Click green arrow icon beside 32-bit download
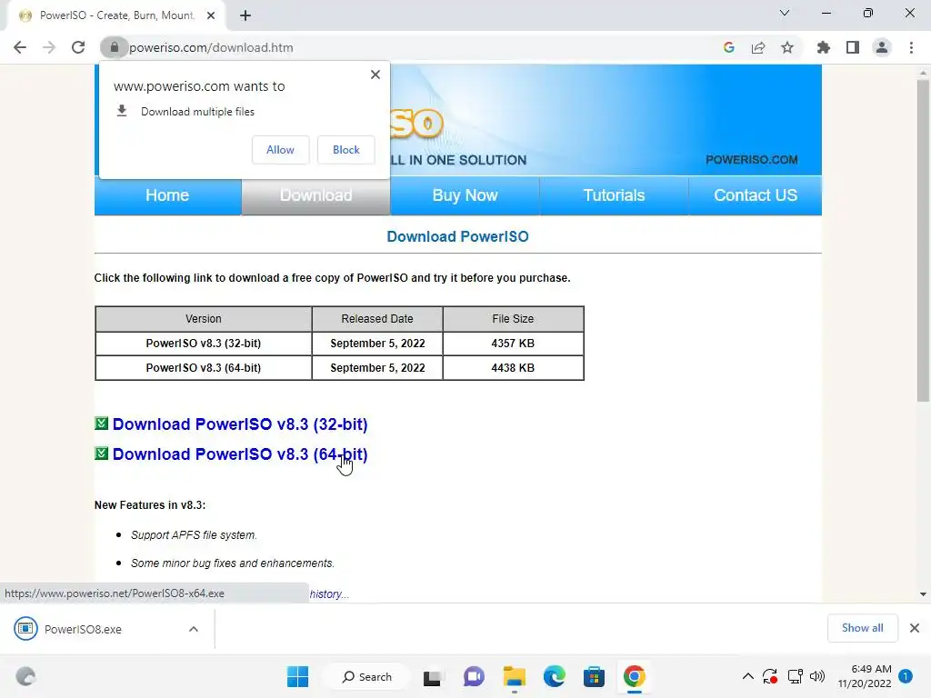Image resolution: width=931 pixels, height=698 pixels. pos(102,424)
